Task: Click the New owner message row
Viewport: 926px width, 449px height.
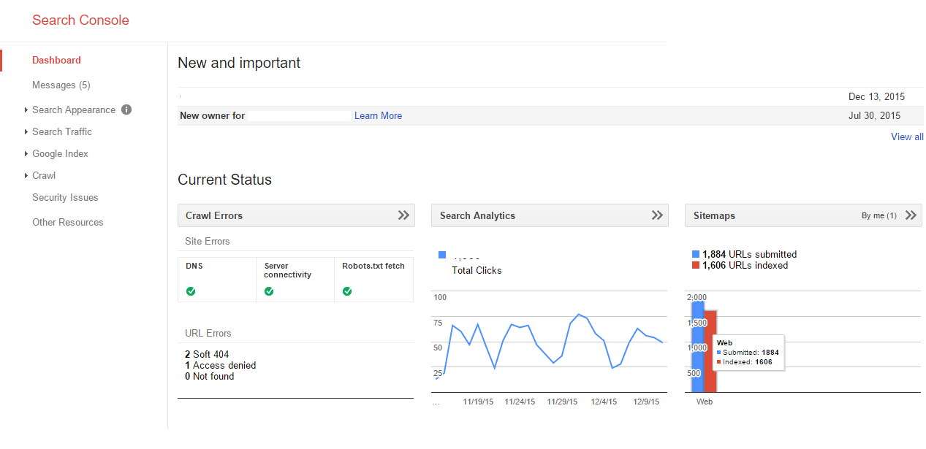Action: pos(550,115)
